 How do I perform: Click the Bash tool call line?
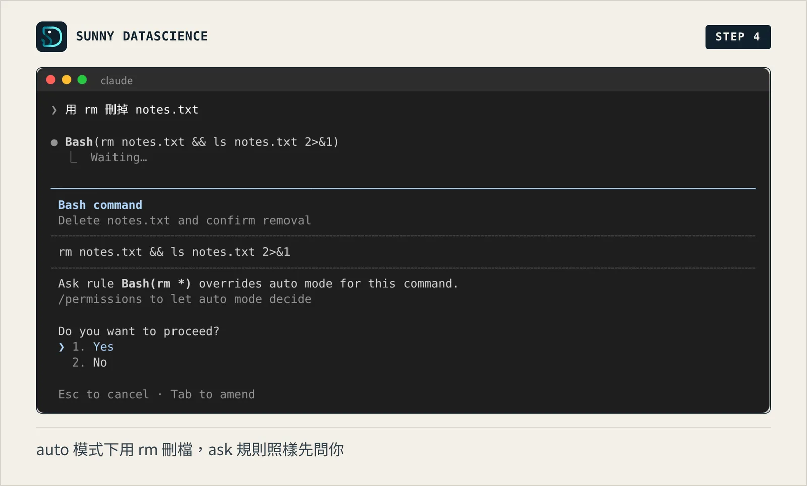[x=202, y=142]
